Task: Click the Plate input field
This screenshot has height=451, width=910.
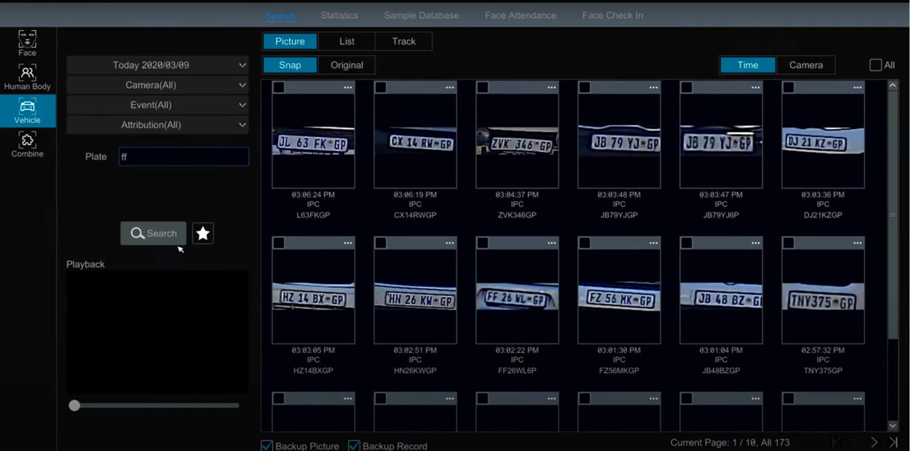Action: tap(184, 156)
